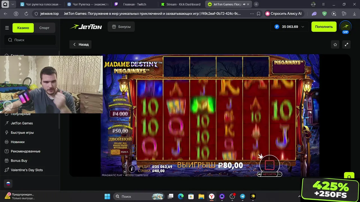The width and height of the screenshot is (360, 202).
Task: Click the JetTon Games rocket icon
Action: coord(7,123)
